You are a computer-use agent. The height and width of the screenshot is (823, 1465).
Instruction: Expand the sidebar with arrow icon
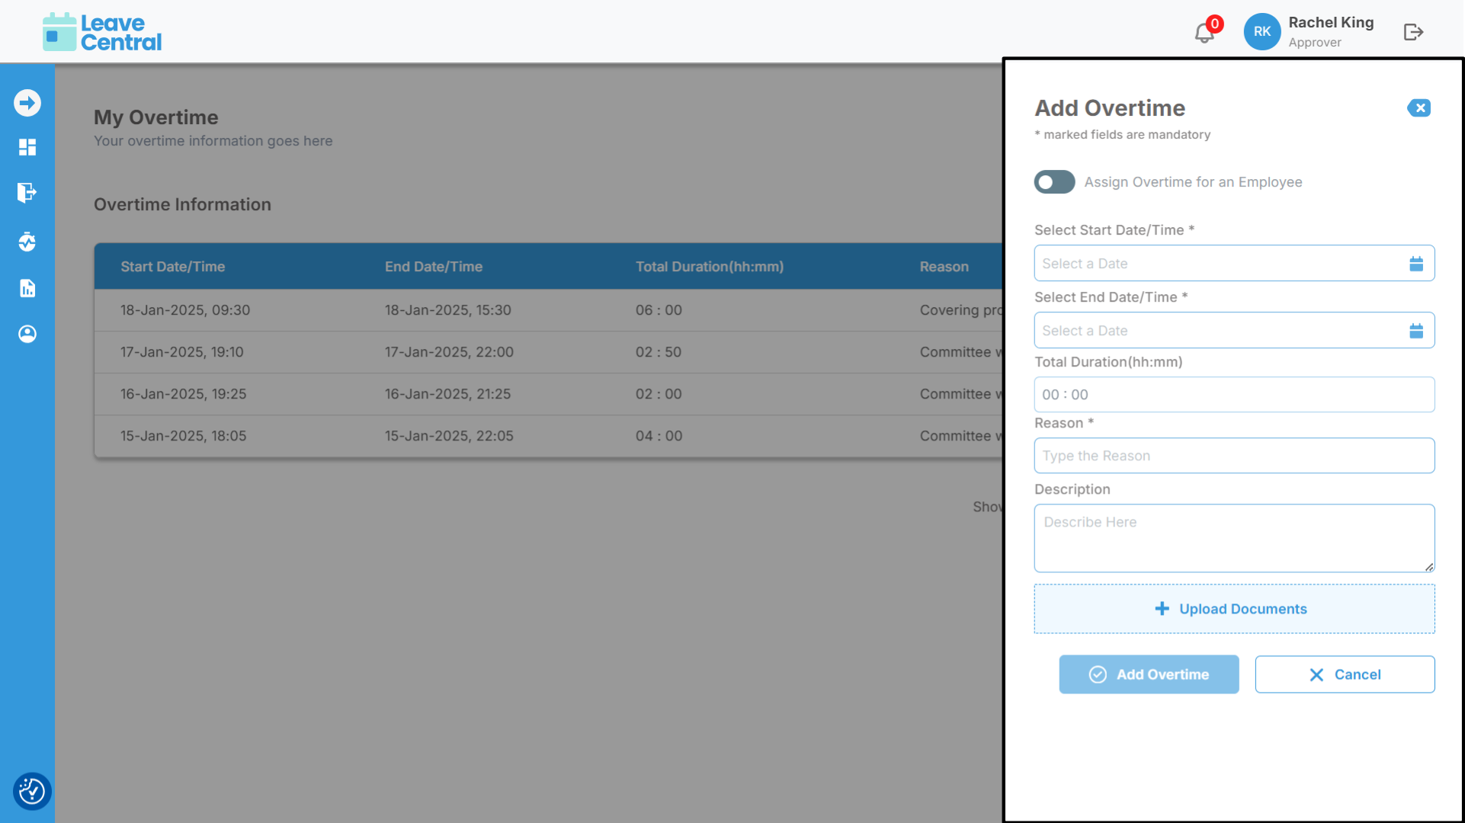tap(27, 103)
